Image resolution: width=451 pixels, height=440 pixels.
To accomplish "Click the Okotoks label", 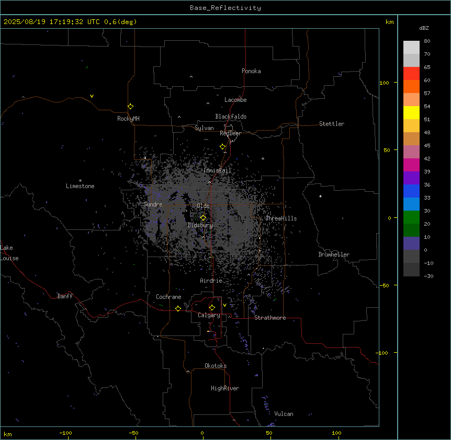I will [x=216, y=366].
